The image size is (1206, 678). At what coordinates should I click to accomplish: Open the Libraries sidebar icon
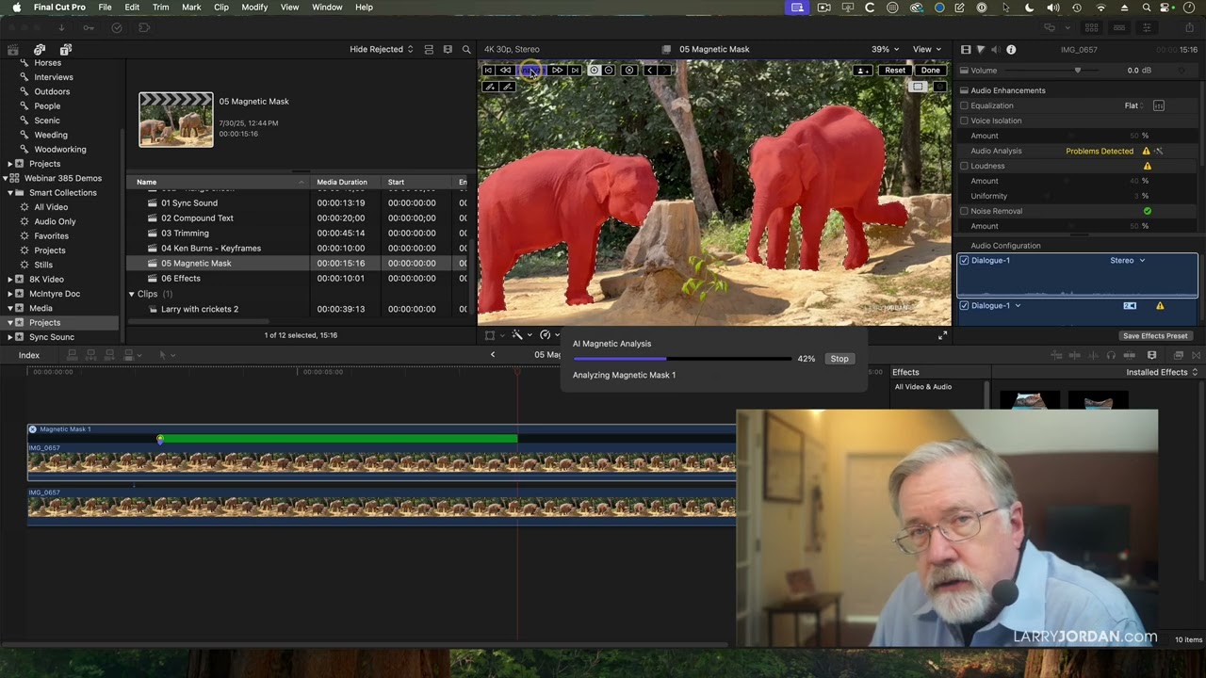click(13, 49)
